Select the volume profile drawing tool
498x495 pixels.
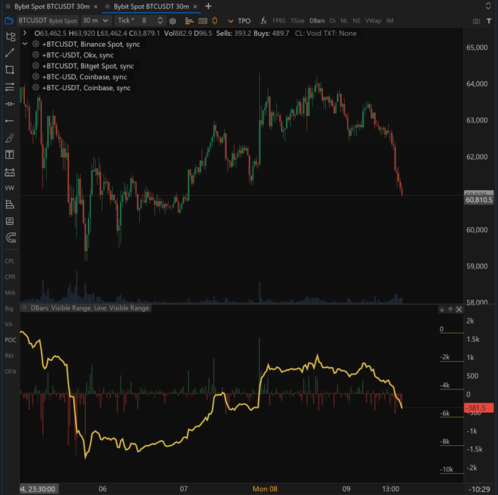pyautogui.click(x=10, y=205)
